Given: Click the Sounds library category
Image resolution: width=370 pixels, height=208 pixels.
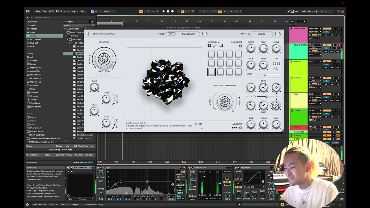Looking at the screenshot, I should coord(34,61).
